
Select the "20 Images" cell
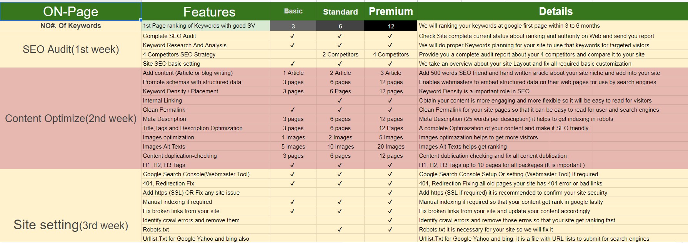(391, 147)
